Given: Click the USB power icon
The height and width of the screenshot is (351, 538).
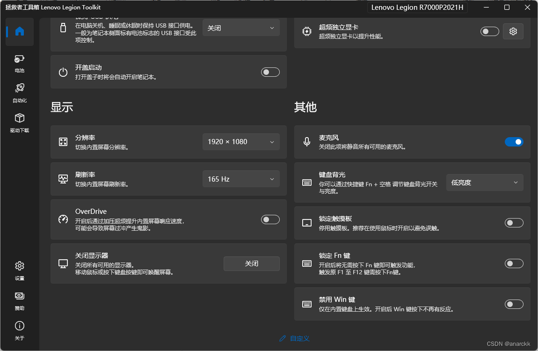Looking at the screenshot, I should point(63,28).
